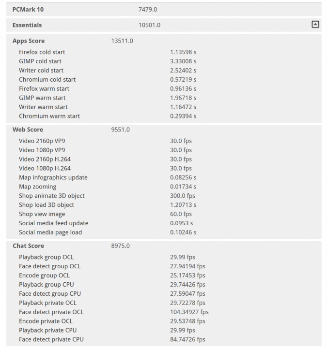Select the Video 2160p VP9 entry
Screen dimensions: 327x348
pos(43,141)
